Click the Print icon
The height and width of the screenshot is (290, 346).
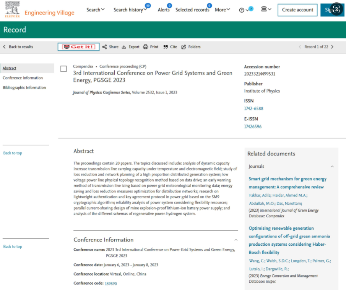145,47
